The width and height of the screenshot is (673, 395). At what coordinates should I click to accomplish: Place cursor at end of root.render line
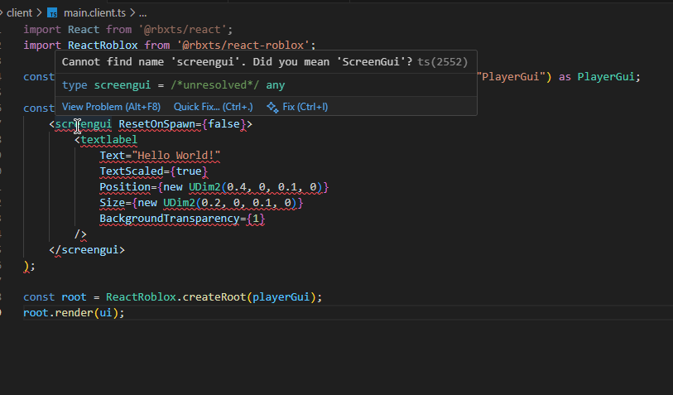(x=125, y=312)
